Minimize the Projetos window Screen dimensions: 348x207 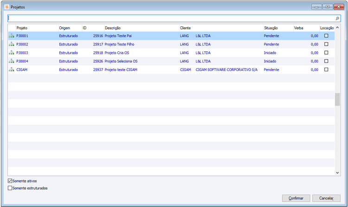click(x=316, y=7)
